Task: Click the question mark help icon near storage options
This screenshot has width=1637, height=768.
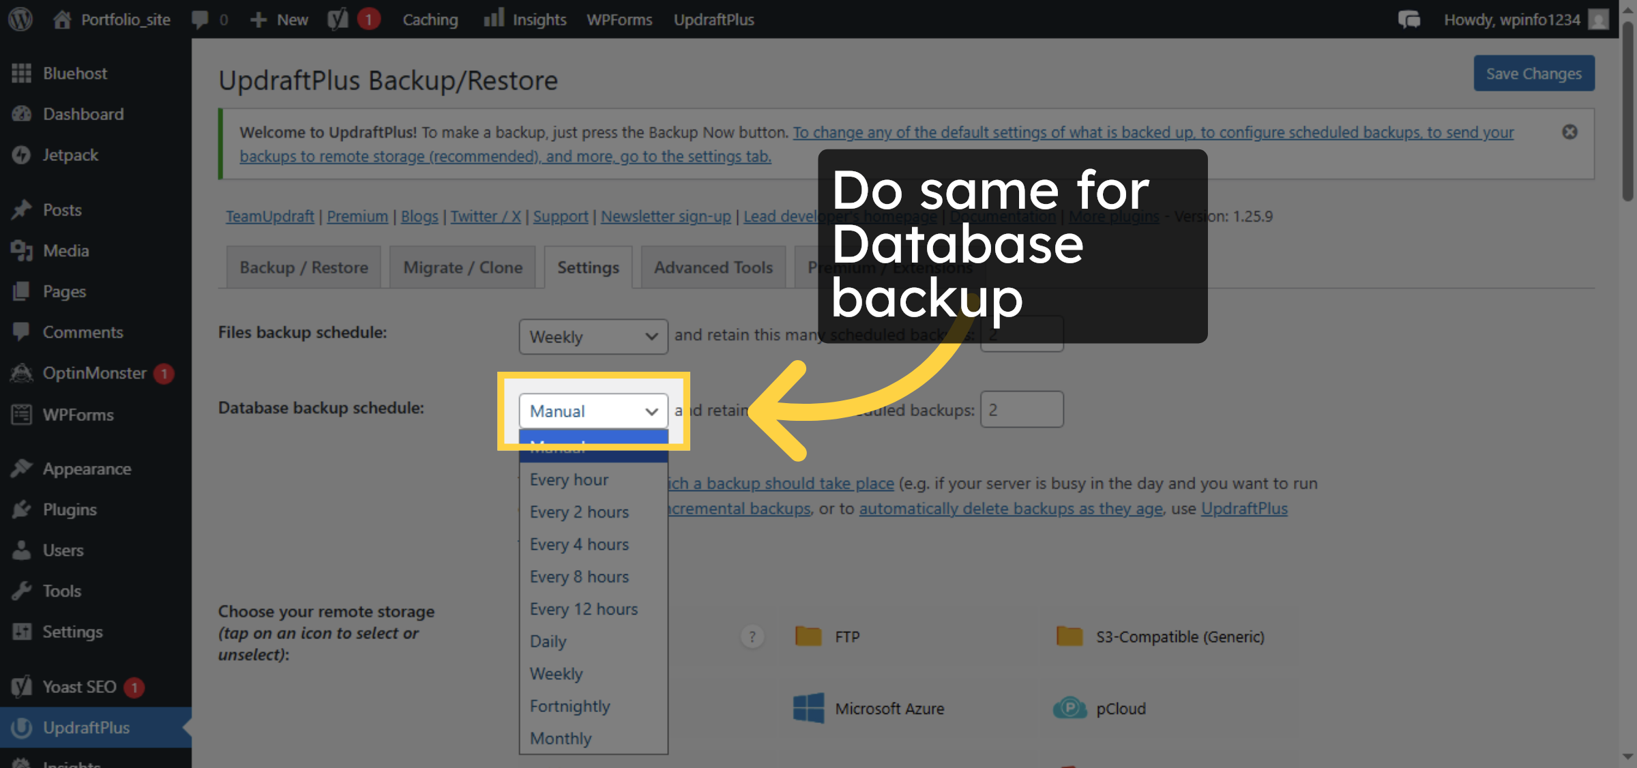Action: (752, 636)
